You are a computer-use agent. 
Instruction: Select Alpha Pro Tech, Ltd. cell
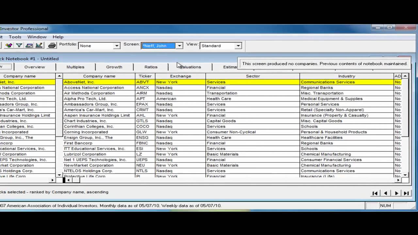(x=99, y=99)
